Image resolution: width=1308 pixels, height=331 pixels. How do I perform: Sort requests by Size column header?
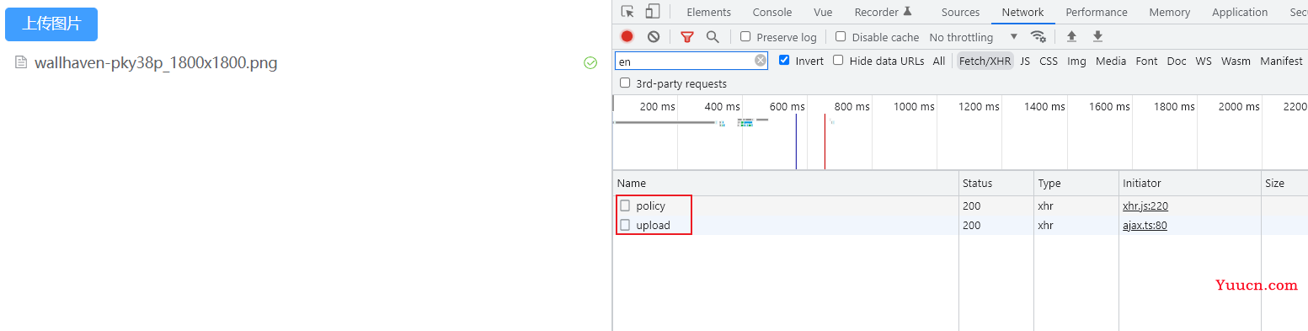pyautogui.click(x=1284, y=183)
